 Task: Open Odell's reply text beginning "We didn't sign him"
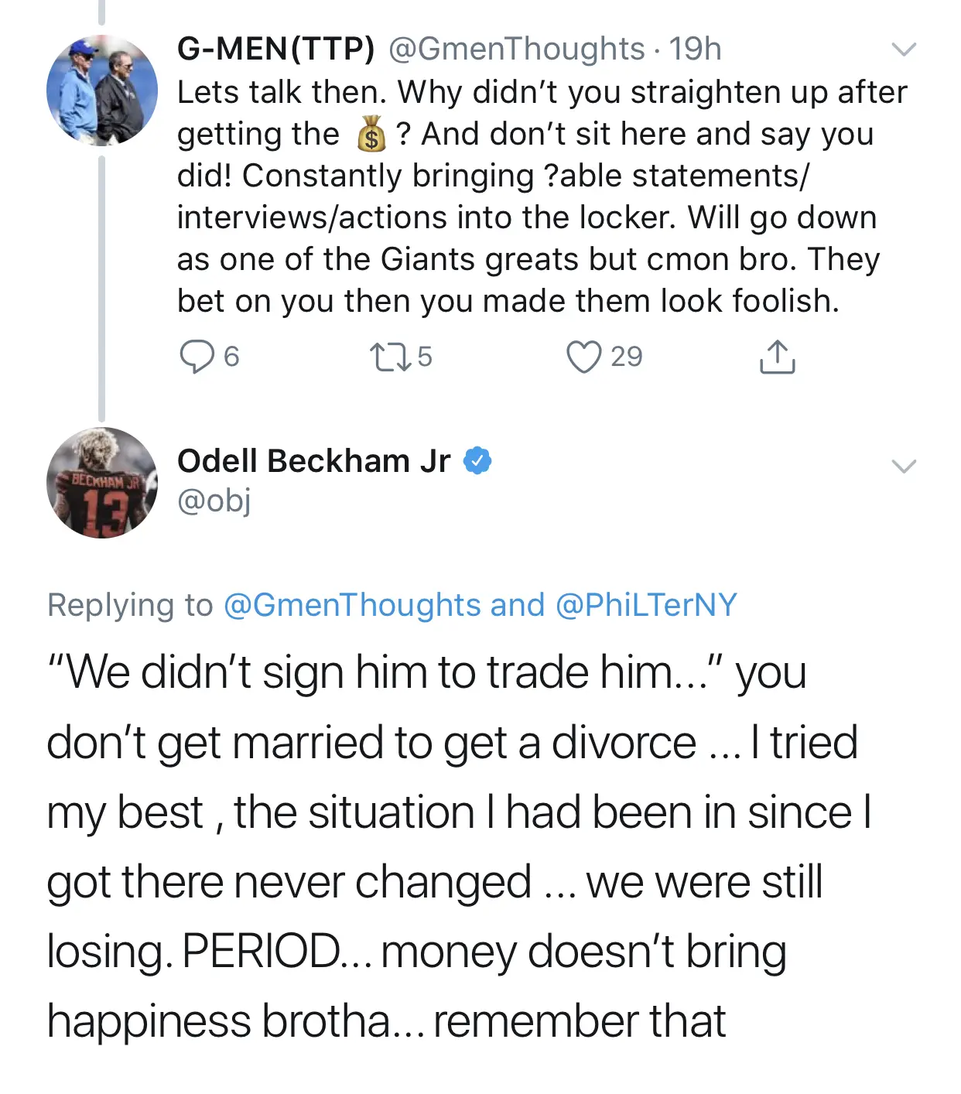460,846
